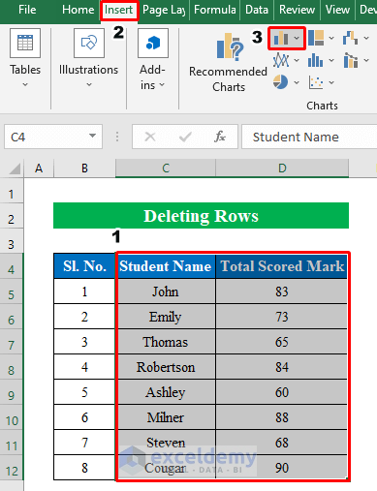Image resolution: width=377 pixels, height=491 pixels.
Task: Open the Tables group icon
Action: coord(25,44)
